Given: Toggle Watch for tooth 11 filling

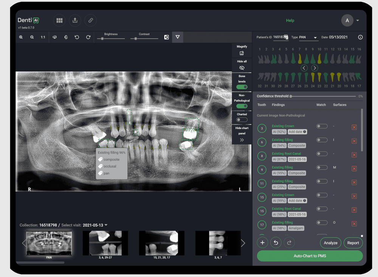Looking at the screenshot, I should 322,181.
